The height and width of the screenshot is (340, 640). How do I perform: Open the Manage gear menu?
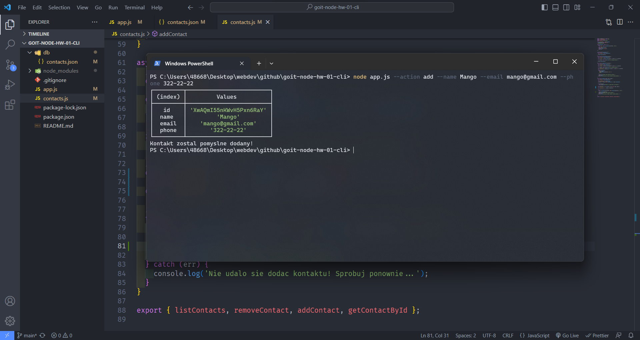click(x=10, y=321)
